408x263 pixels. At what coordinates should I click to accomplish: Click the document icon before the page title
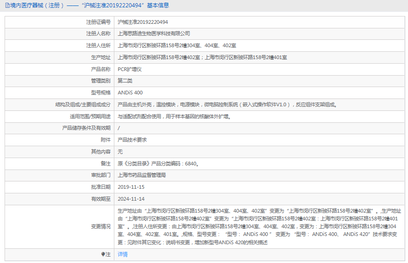[7, 5]
